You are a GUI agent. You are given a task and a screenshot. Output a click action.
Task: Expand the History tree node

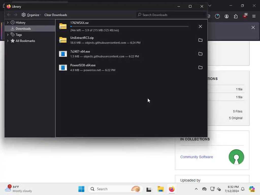[x=8, y=22]
